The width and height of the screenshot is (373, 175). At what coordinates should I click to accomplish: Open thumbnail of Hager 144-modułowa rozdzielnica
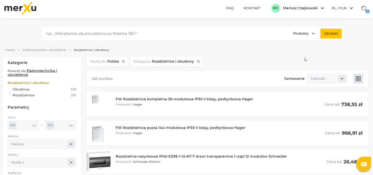tap(98, 133)
